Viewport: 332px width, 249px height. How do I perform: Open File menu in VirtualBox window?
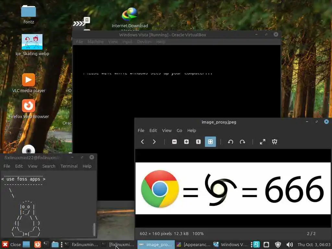pos(79,42)
